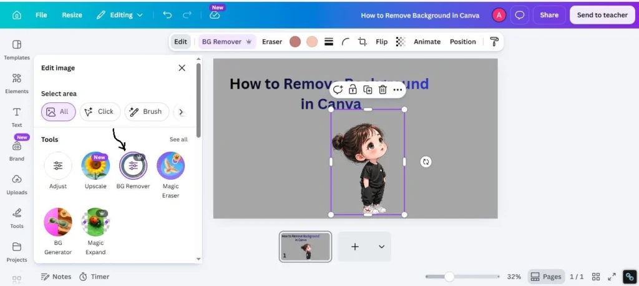
Task: Open transparency checkerboard icon
Action: tap(401, 42)
